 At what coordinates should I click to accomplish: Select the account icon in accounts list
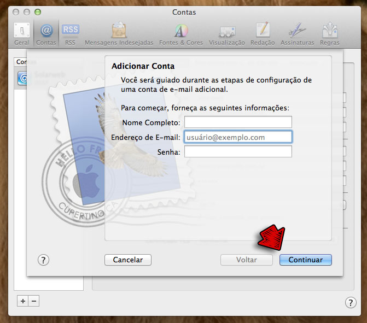(x=22, y=78)
